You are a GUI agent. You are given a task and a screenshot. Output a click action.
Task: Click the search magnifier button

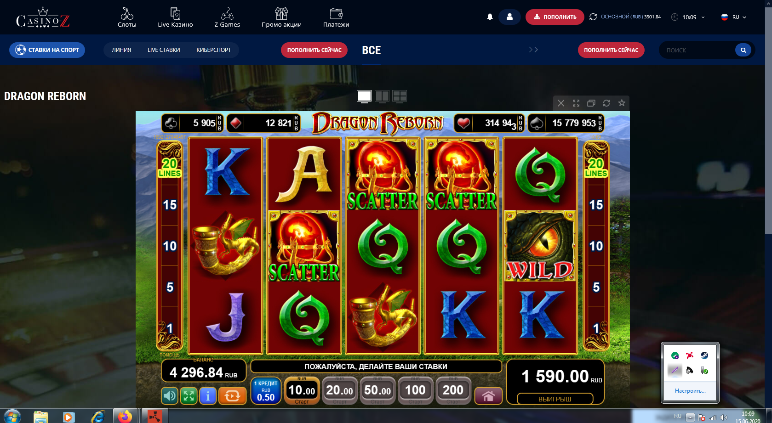[x=743, y=50]
